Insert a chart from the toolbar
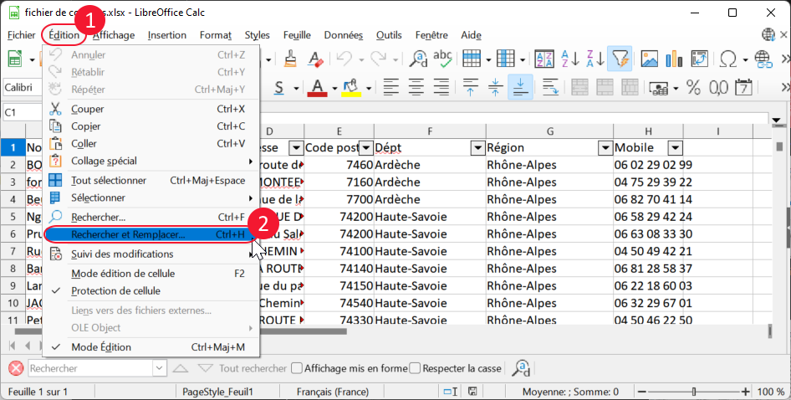This screenshot has height=400, width=791. click(x=671, y=59)
